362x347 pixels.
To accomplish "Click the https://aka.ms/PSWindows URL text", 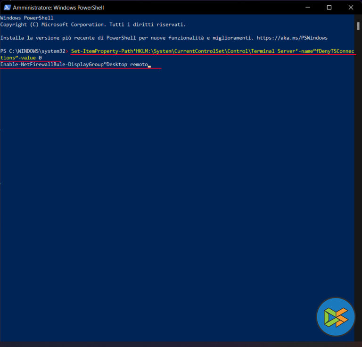I will (292, 38).
